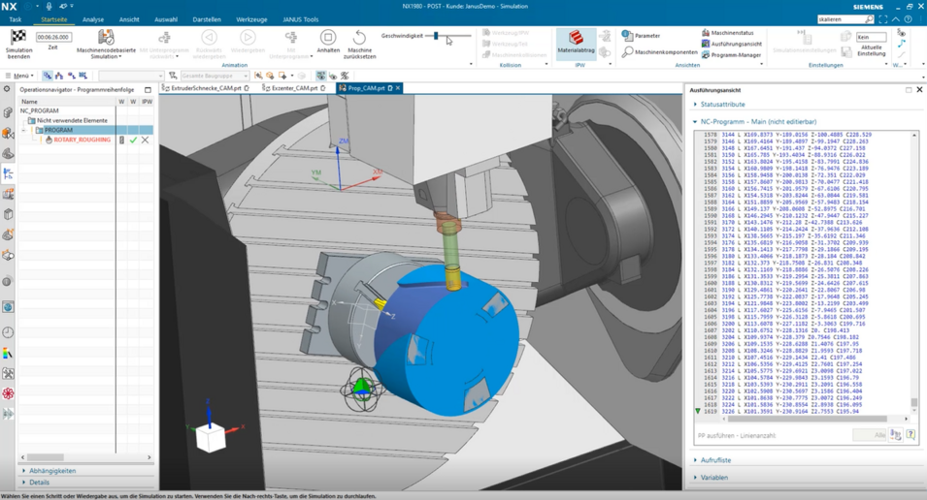Expand the Aufrufliste section

(x=715, y=460)
